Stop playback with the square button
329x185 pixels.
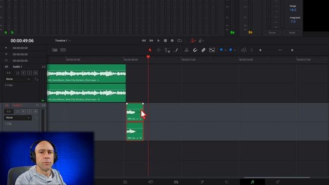tap(166, 41)
